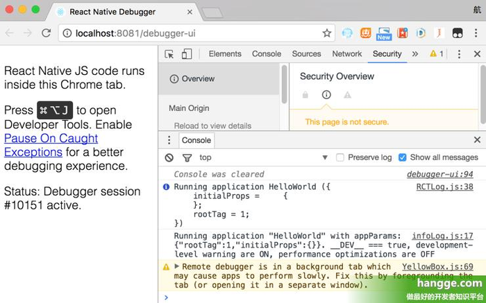Viewport: 486px width, 303px height.
Task: Open the Pause On Caught Exceptions link
Action: coord(51,145)
